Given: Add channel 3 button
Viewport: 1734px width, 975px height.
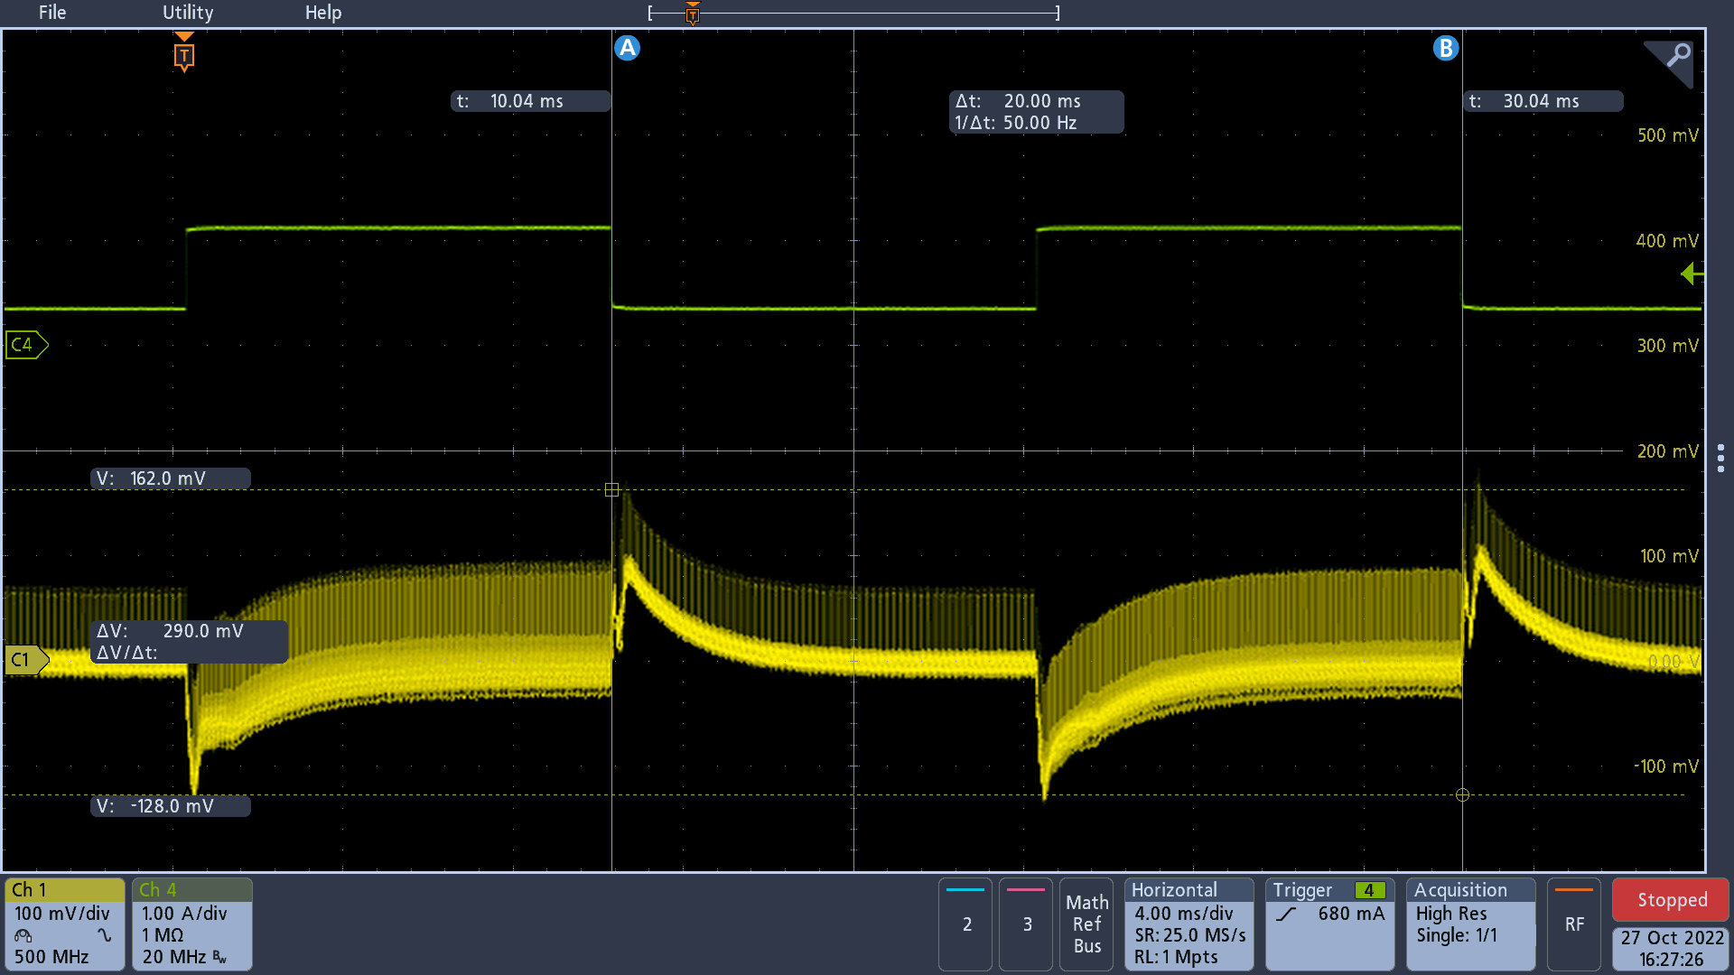Looking at the screenshot, I should pos(1027,924).
